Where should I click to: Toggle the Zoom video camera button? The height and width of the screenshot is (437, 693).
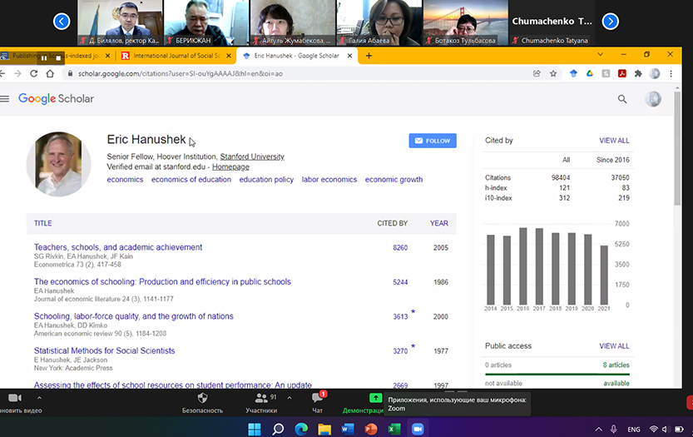point(14,399)
